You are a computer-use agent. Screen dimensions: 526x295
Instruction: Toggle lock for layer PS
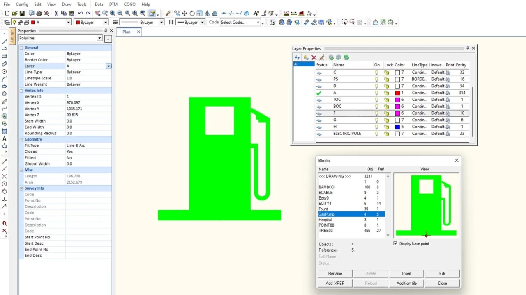(x=387, y=79)
